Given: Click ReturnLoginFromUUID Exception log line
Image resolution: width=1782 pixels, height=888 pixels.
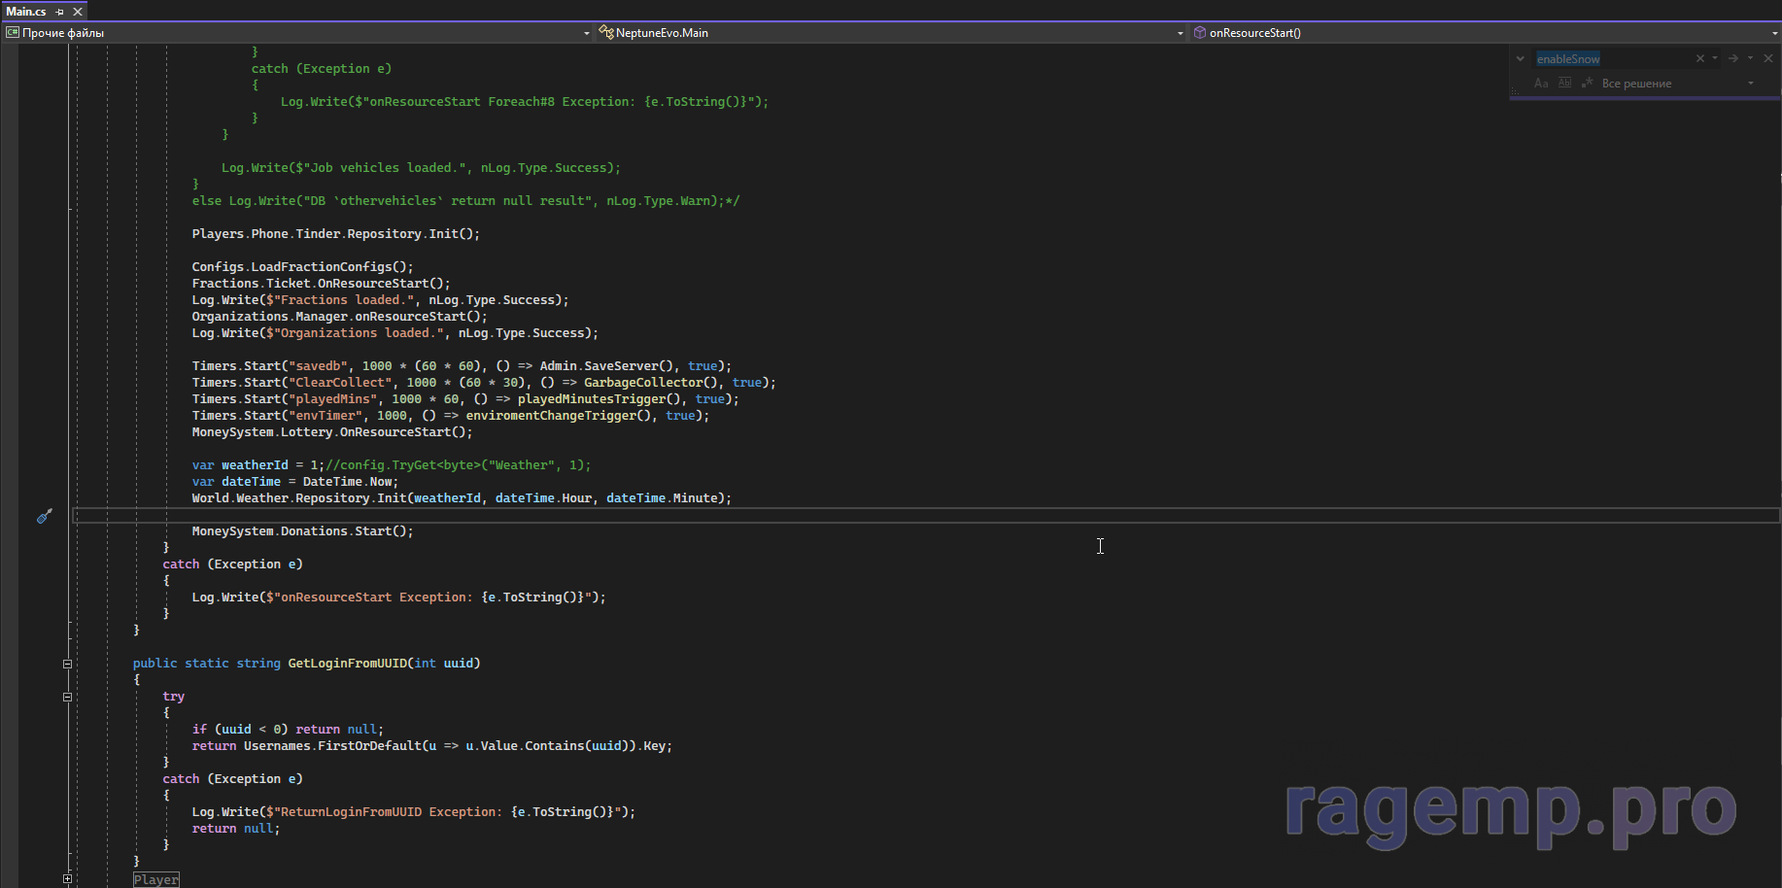Looking at the screenshot, I should point(414,812).
